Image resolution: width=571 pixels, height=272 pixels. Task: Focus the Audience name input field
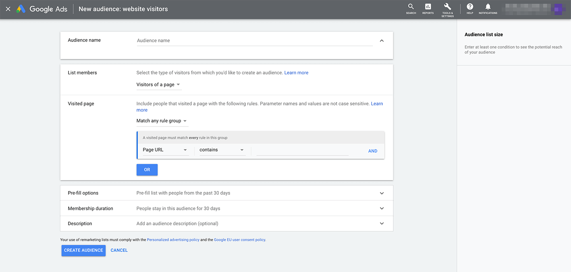255,41
